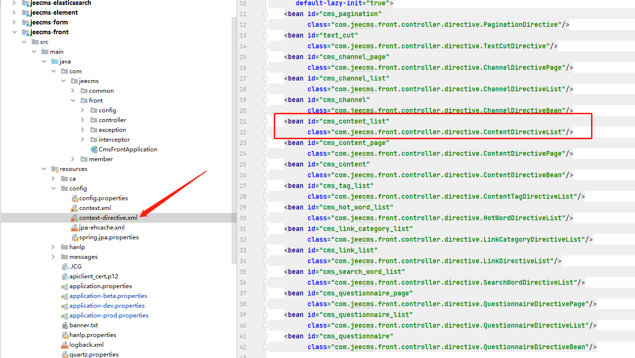Click the resources folder icon
The width and height of the screenshot is (635, 358).
coord(55,169)
